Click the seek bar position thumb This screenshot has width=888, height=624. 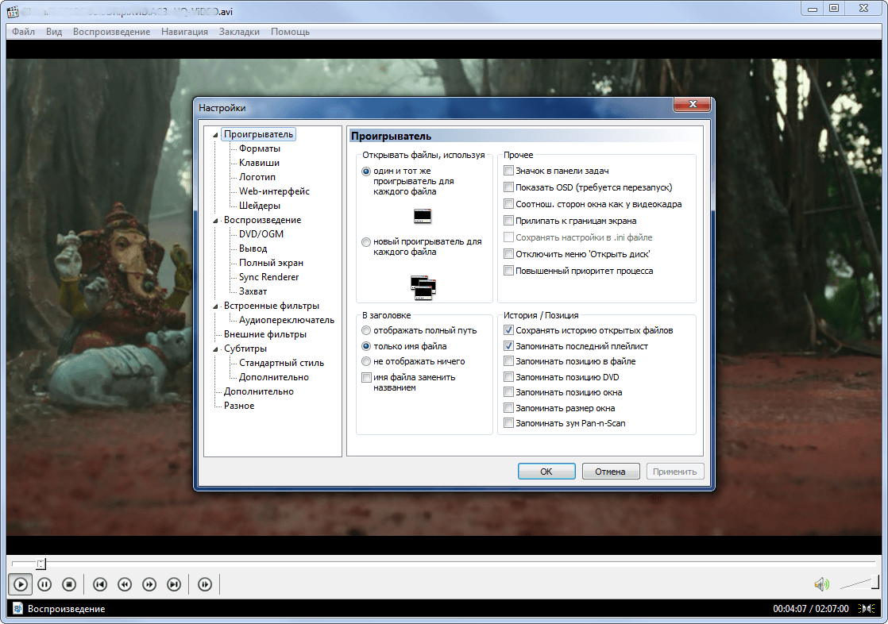point(41,564)
